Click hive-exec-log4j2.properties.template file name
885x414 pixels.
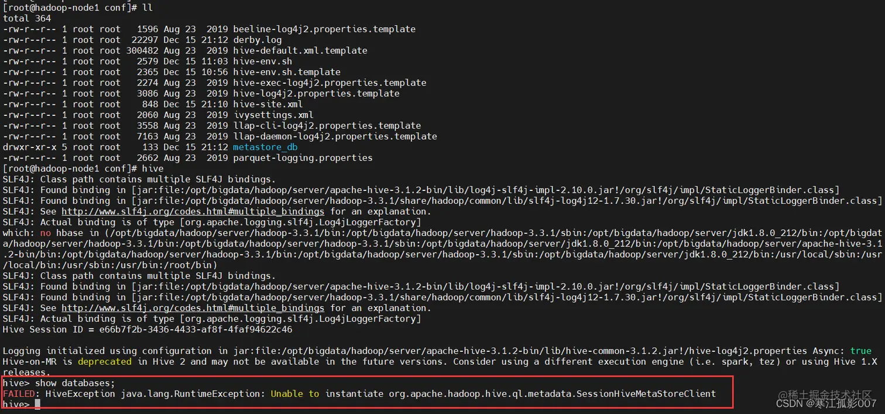click(x=330, y=83)
